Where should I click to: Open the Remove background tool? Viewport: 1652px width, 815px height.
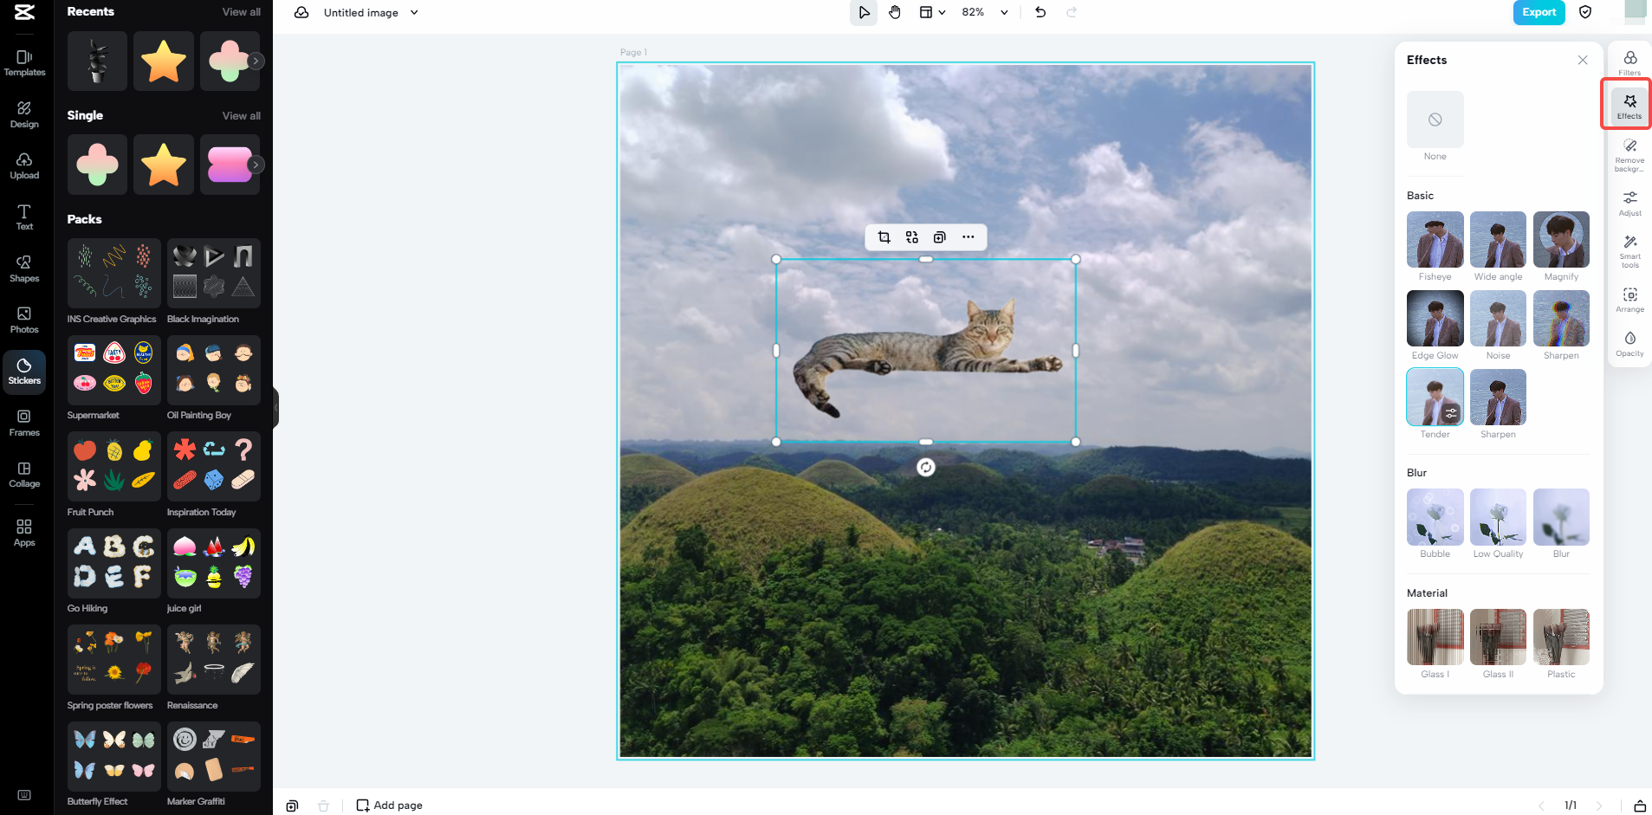coord(1629,155)
